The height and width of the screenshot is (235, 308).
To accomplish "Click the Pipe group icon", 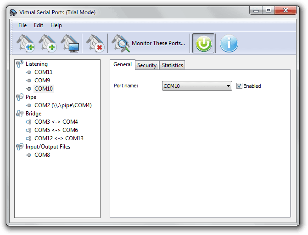I will click(x=20, y=97).
